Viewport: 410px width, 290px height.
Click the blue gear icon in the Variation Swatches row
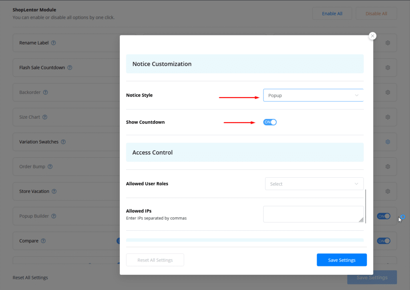(388, 142)
